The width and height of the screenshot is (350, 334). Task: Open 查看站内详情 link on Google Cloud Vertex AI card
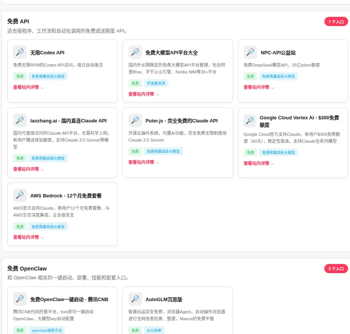[259, 163]
